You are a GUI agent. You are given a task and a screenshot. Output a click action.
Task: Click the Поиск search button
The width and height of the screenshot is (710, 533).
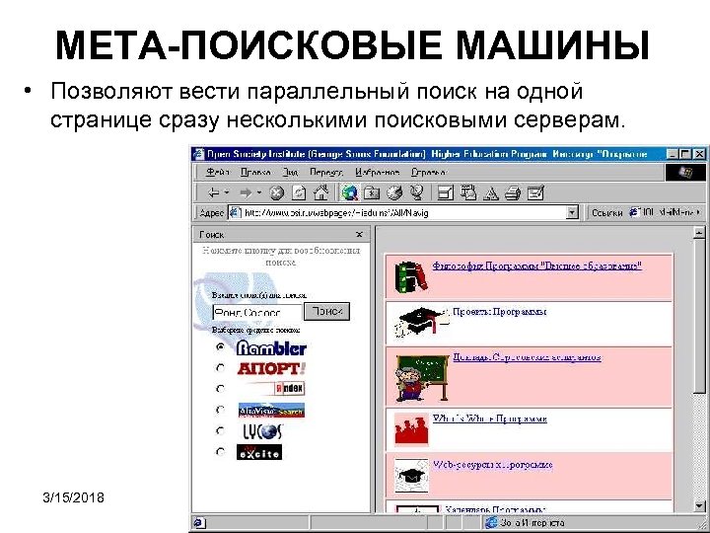pos(327,312)
